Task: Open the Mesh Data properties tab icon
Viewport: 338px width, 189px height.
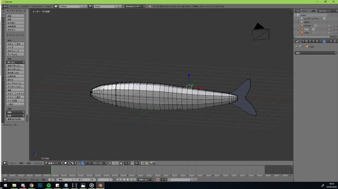Action: click(x=328, y=41)
